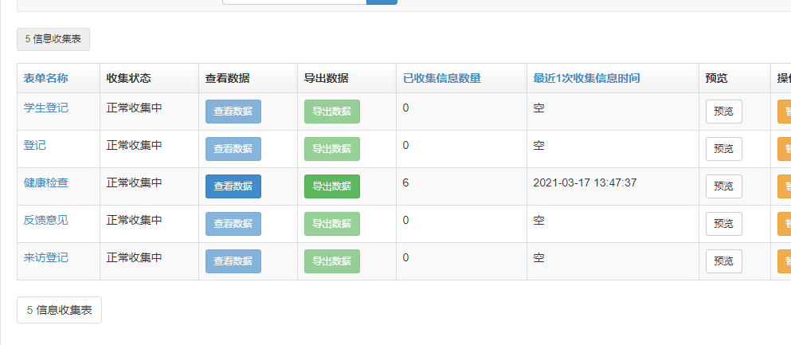The image size is (791, 345).
Task: Open the 反馈意见 form link
Action: point(46,220)
